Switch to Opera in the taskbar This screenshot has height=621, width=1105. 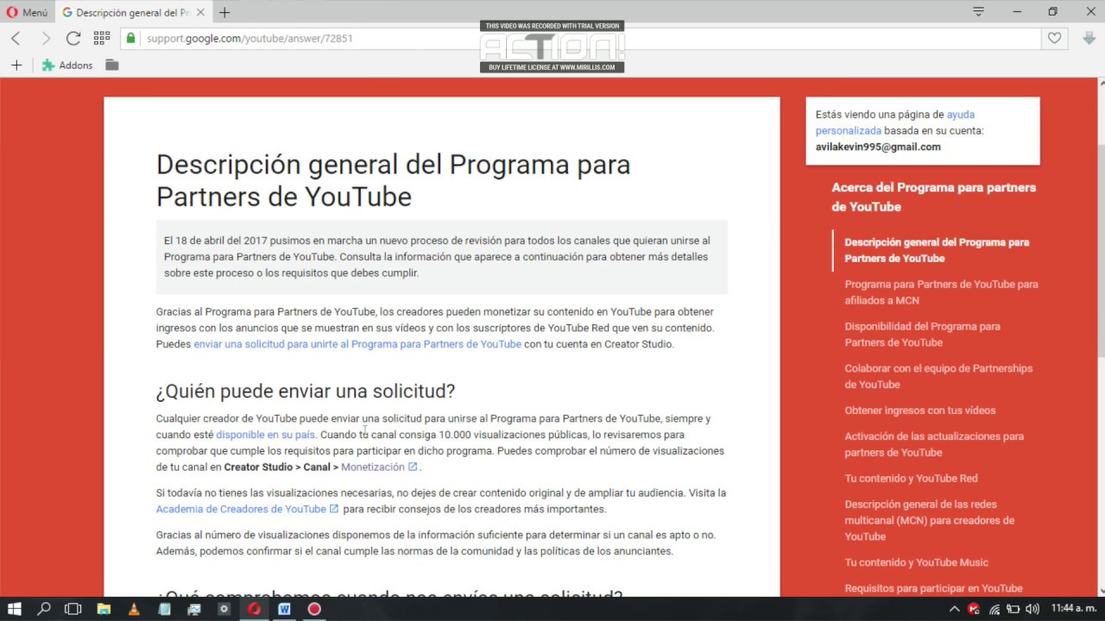255,609
